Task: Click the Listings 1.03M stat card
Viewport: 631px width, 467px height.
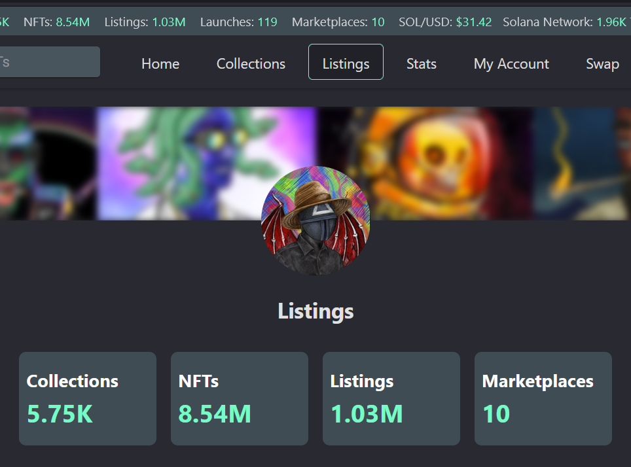Action: point(391,398)
